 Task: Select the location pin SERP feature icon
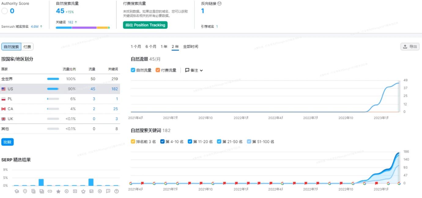(x=24, y=191)
